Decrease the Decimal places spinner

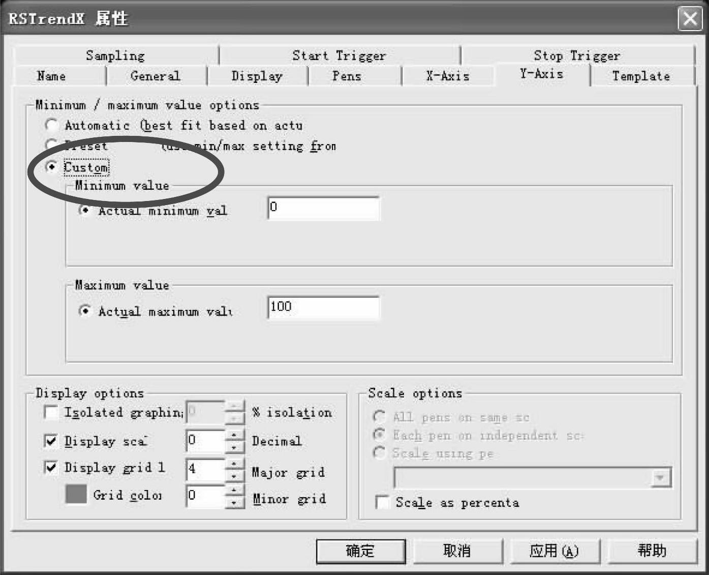(x=234, y=447)
